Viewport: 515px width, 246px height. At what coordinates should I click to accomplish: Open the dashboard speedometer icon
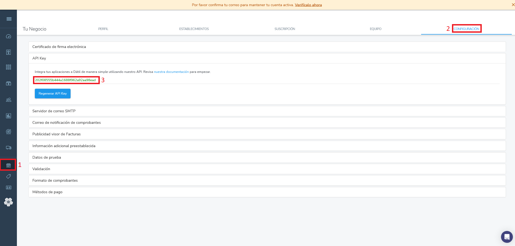(9, 36)
